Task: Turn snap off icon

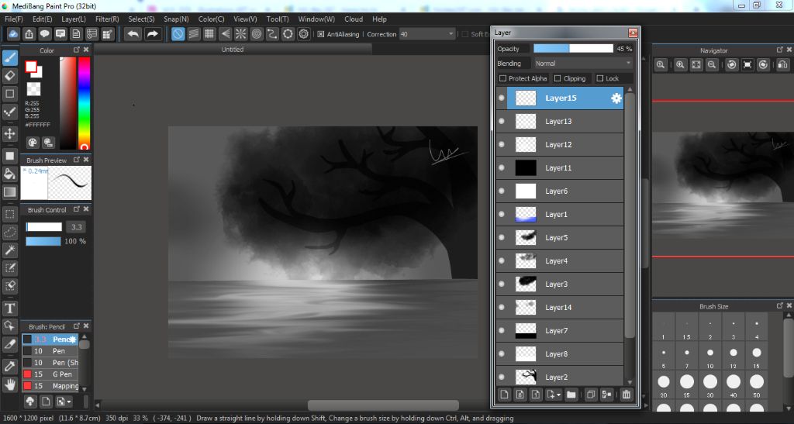Action: (178, 34)
